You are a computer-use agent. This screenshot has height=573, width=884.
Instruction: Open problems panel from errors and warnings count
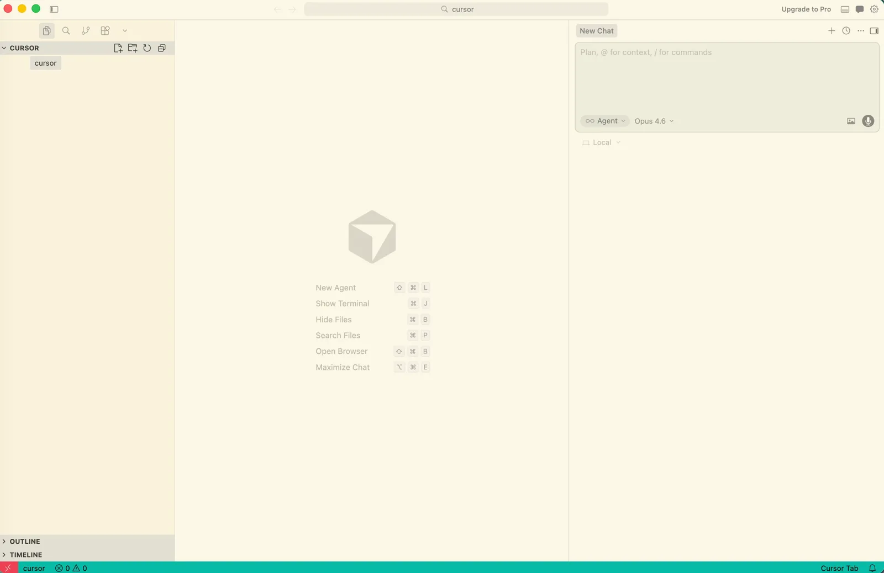click(71, 568)
